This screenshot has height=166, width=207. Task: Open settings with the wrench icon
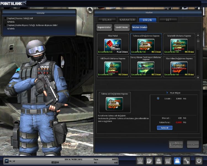click(x=186, y=161)
